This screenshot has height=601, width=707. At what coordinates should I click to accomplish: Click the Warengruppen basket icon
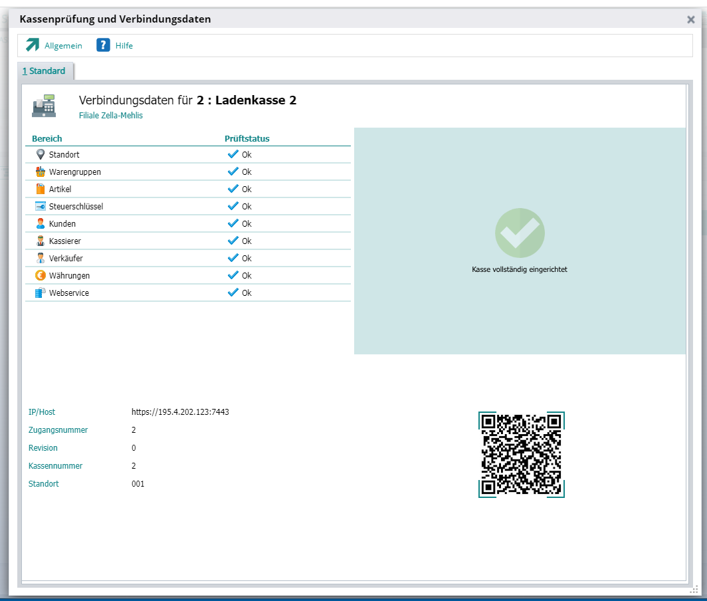click(x=41, y=172)
